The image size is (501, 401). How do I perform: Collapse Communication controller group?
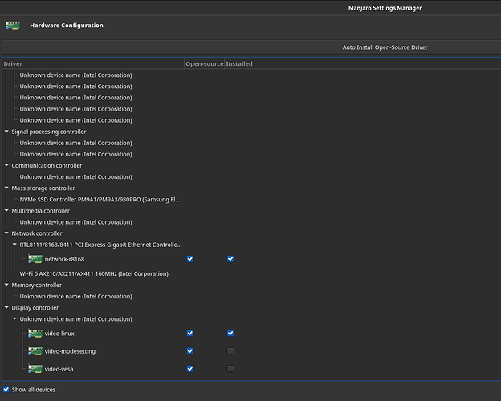click(x=6, y=165)
